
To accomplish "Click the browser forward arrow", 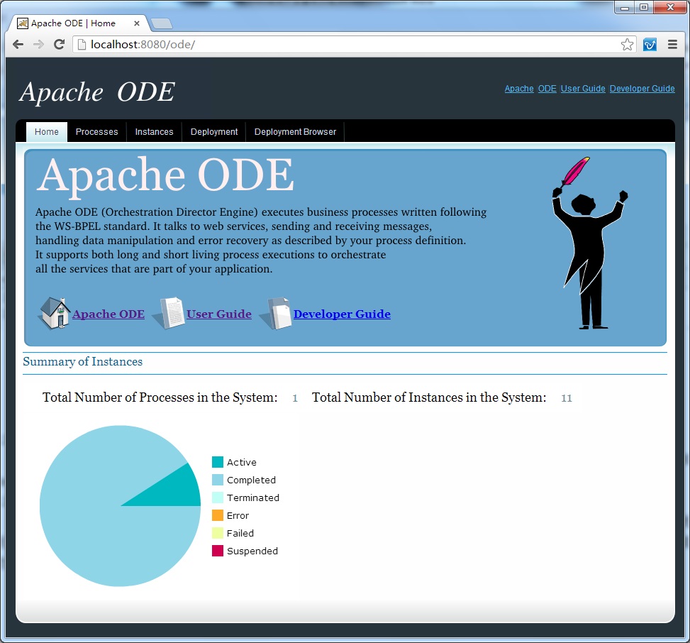I will point(39,45).
